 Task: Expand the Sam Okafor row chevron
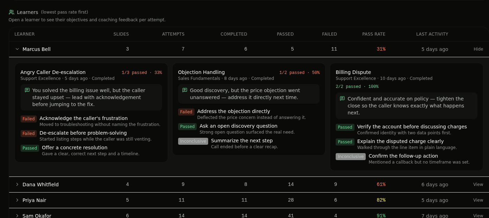17,216
